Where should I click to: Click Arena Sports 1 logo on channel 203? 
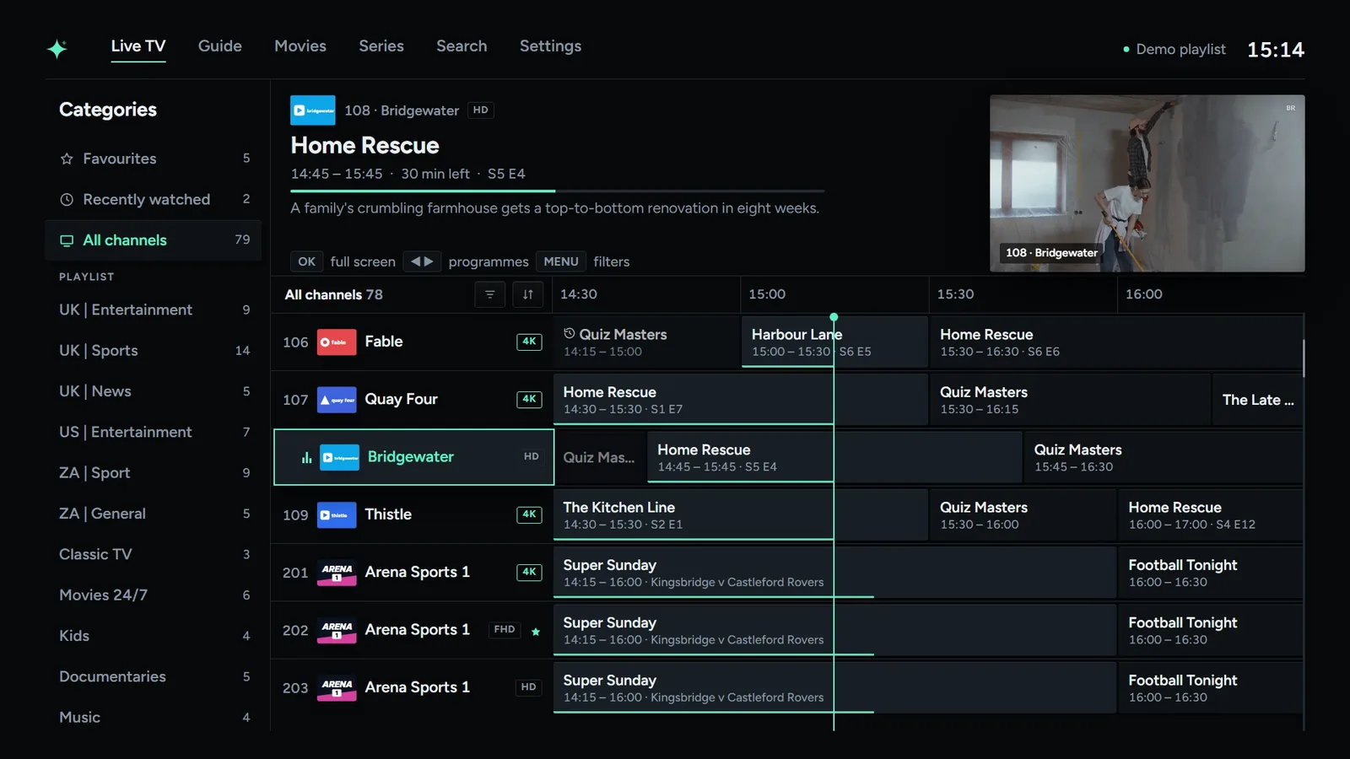click(x=337, y=687)
